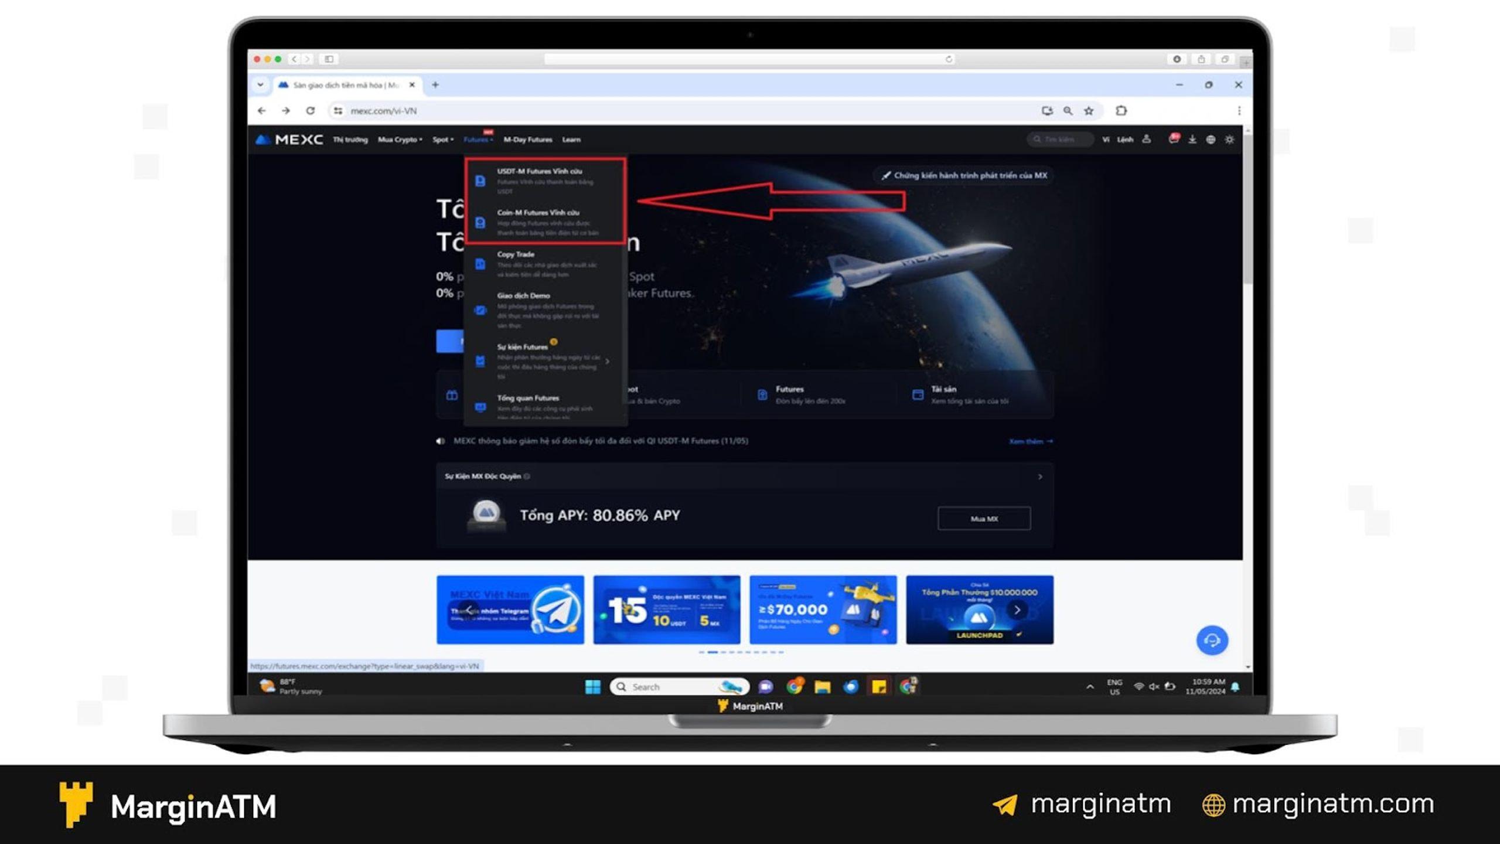Viewport: 1500px width, 844px height.
Task: Click the Coin-M Futures document icon
Action: coord(480,223)
